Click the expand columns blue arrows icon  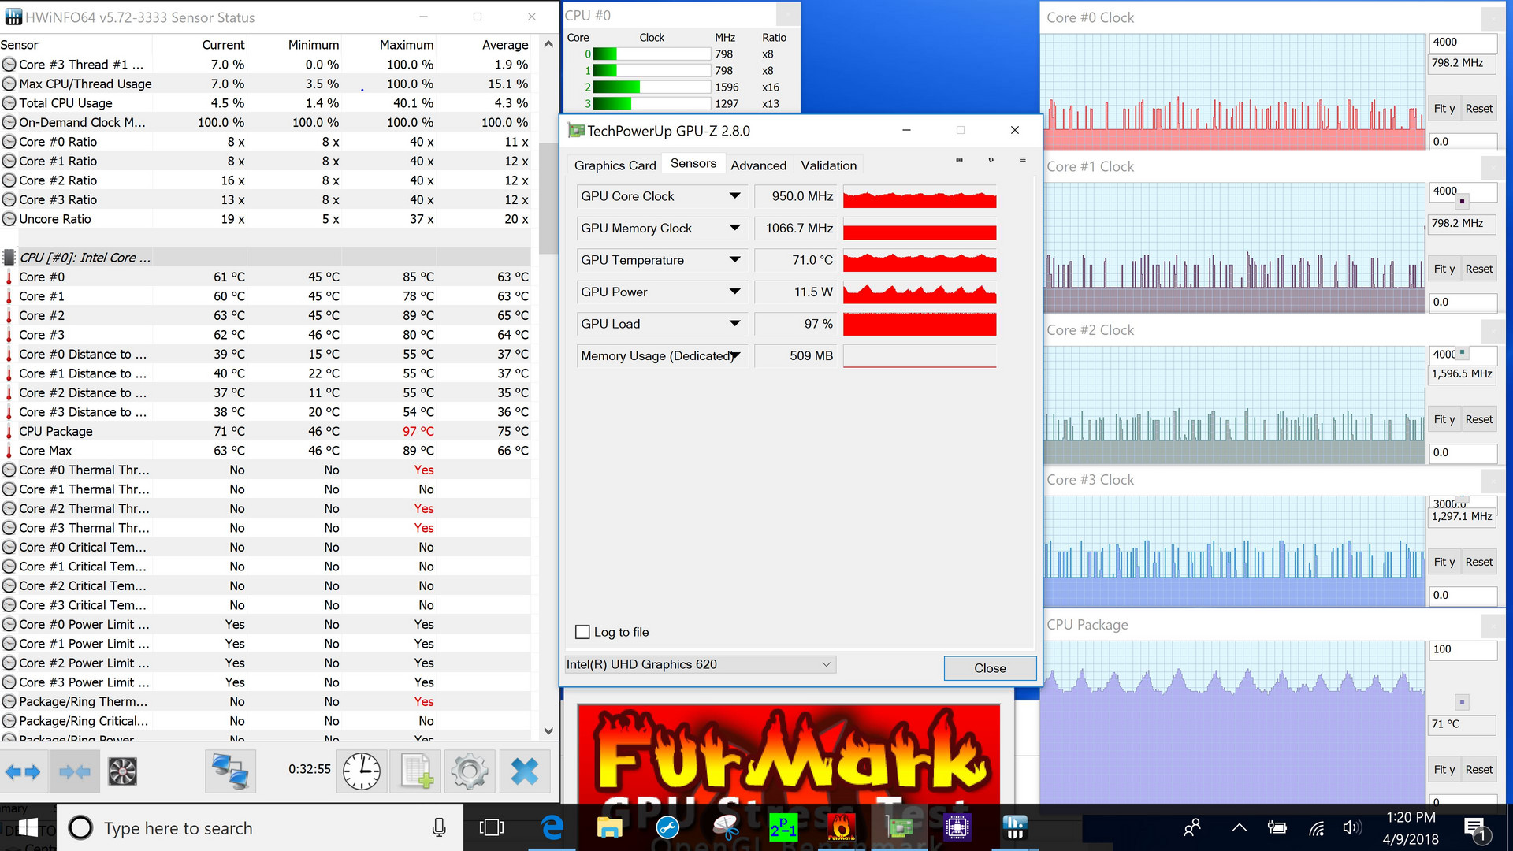23,771
